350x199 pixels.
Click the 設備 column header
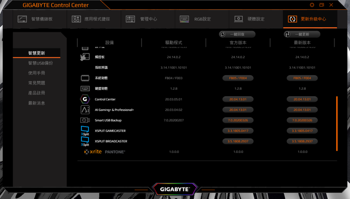point(109,43)
